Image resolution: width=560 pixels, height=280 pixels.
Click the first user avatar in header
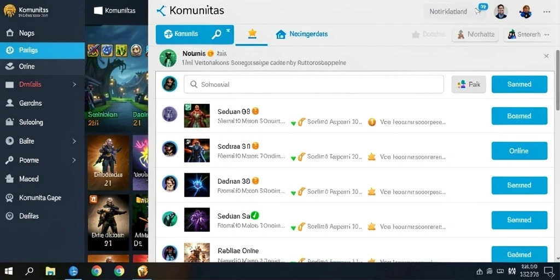pyautogui.click(x=501, y=12)
